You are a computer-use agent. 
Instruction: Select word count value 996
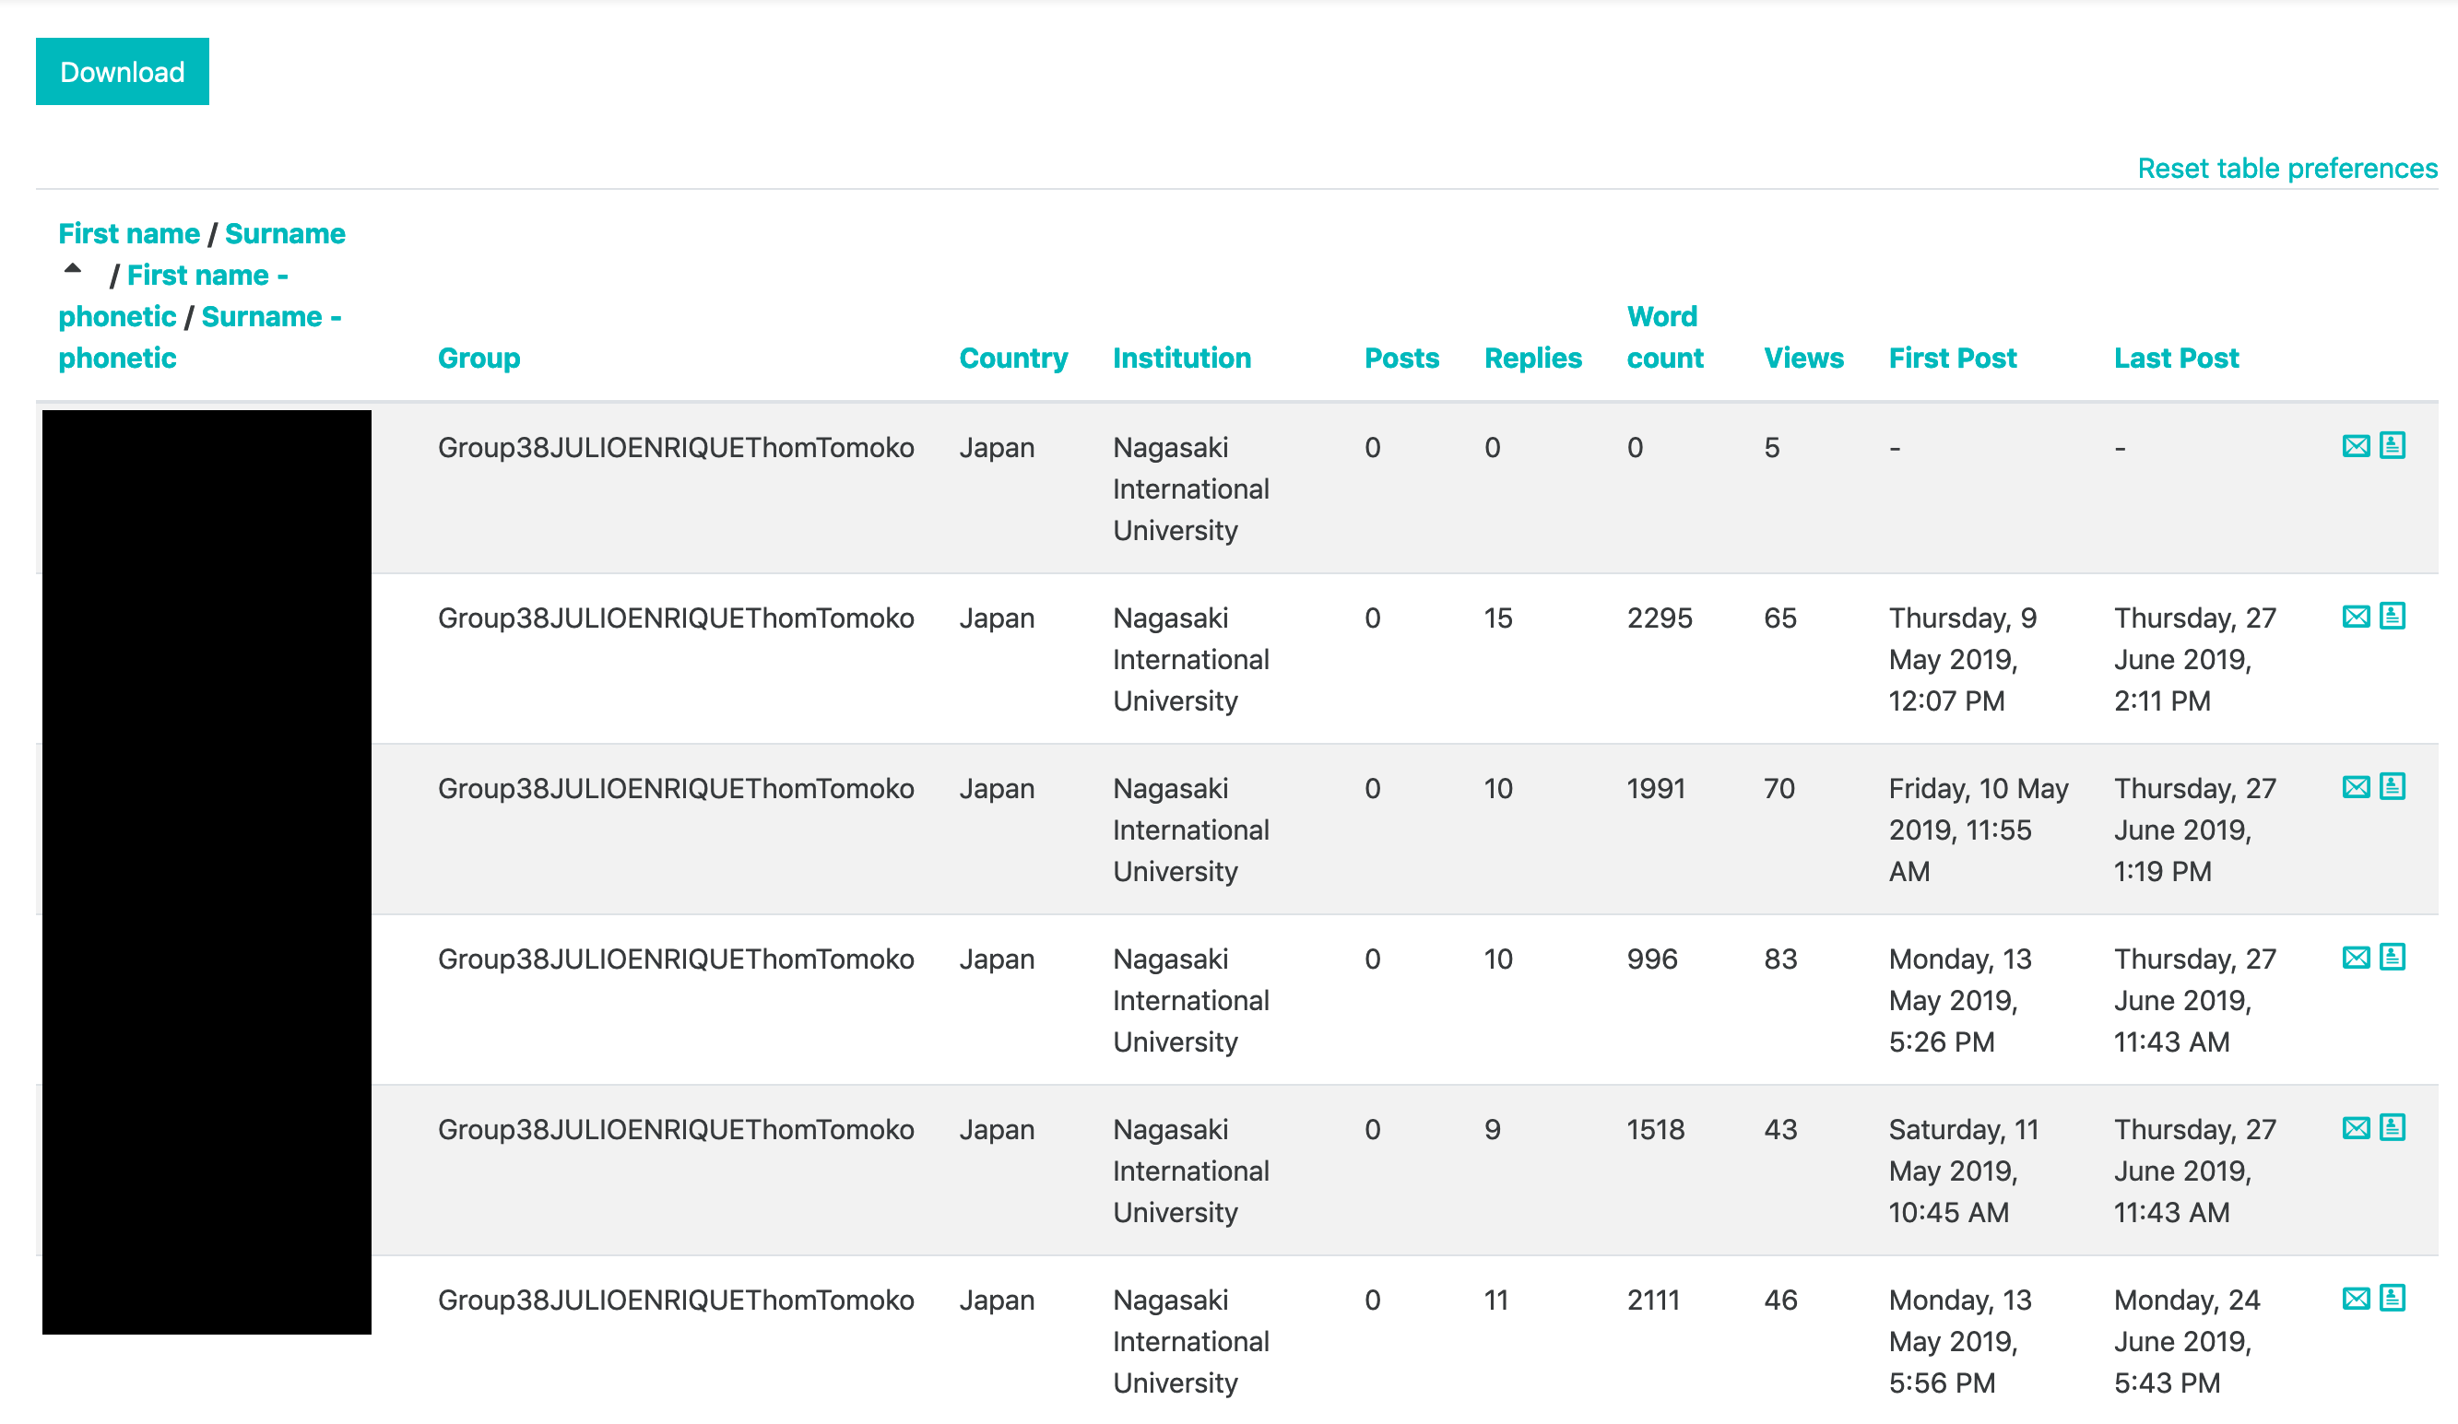coord(1651,959)
